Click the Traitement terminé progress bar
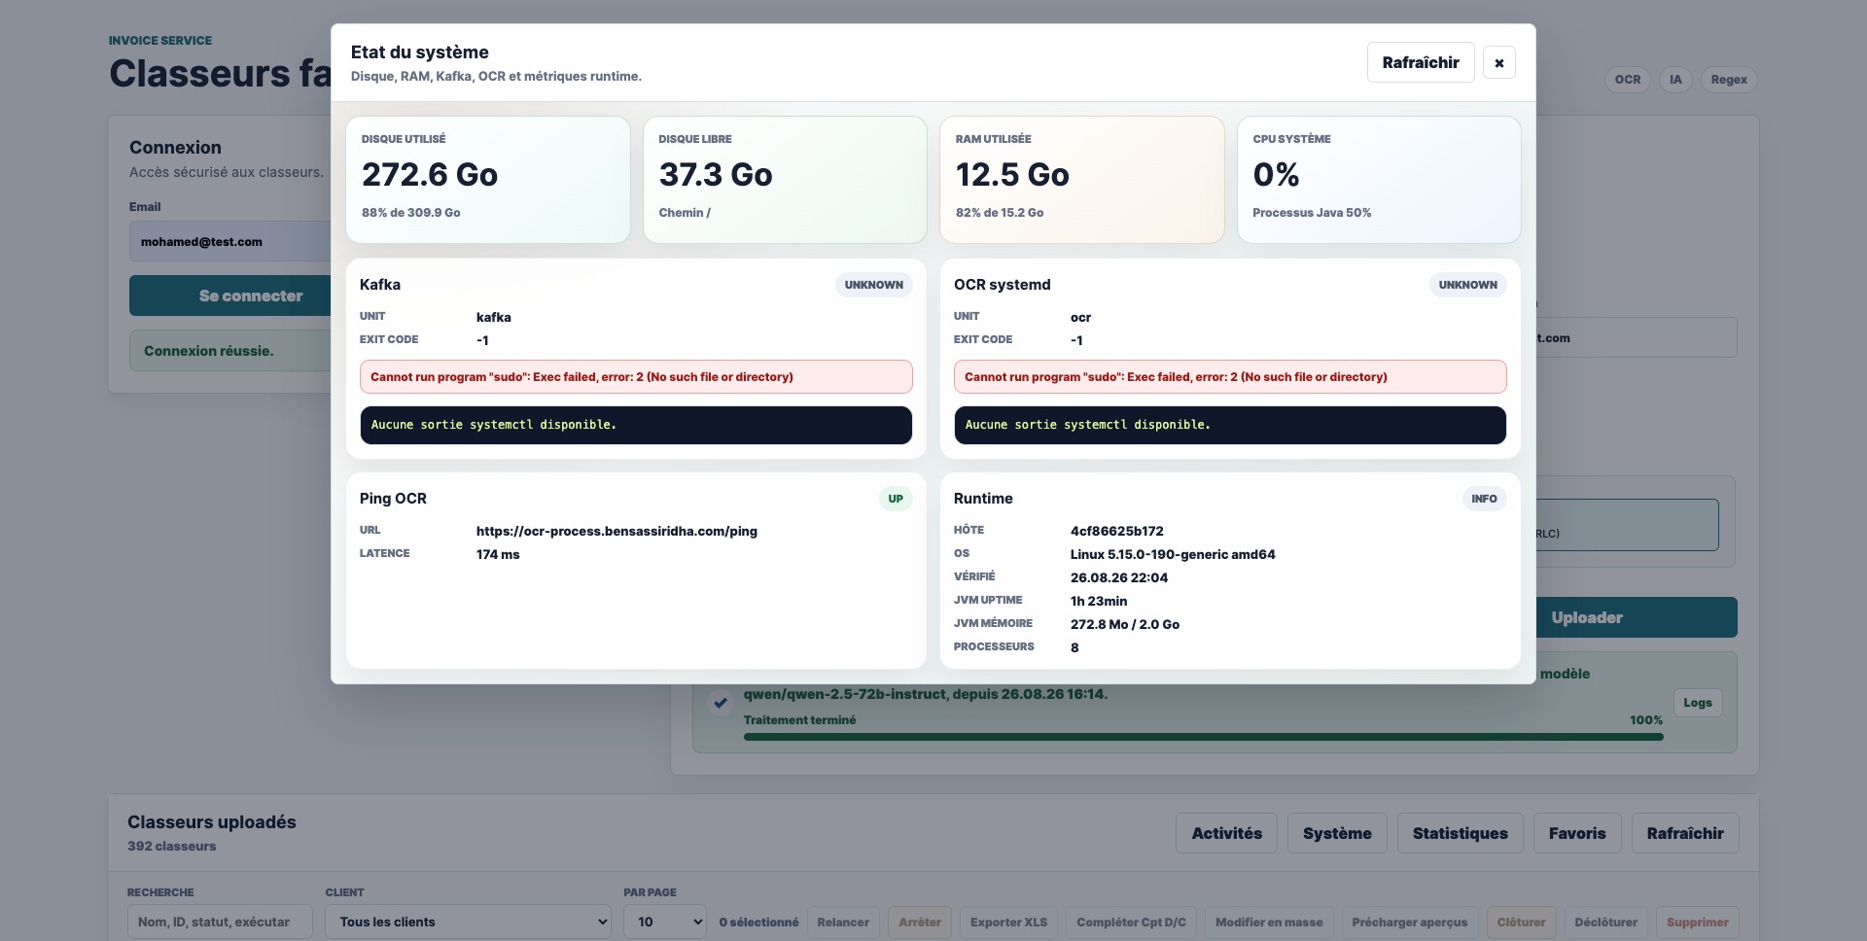The image size is (1867, 941). coord(1204,737)
